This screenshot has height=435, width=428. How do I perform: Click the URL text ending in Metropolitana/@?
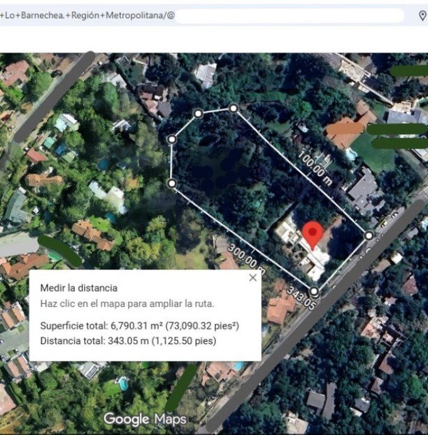coord(87,16)
